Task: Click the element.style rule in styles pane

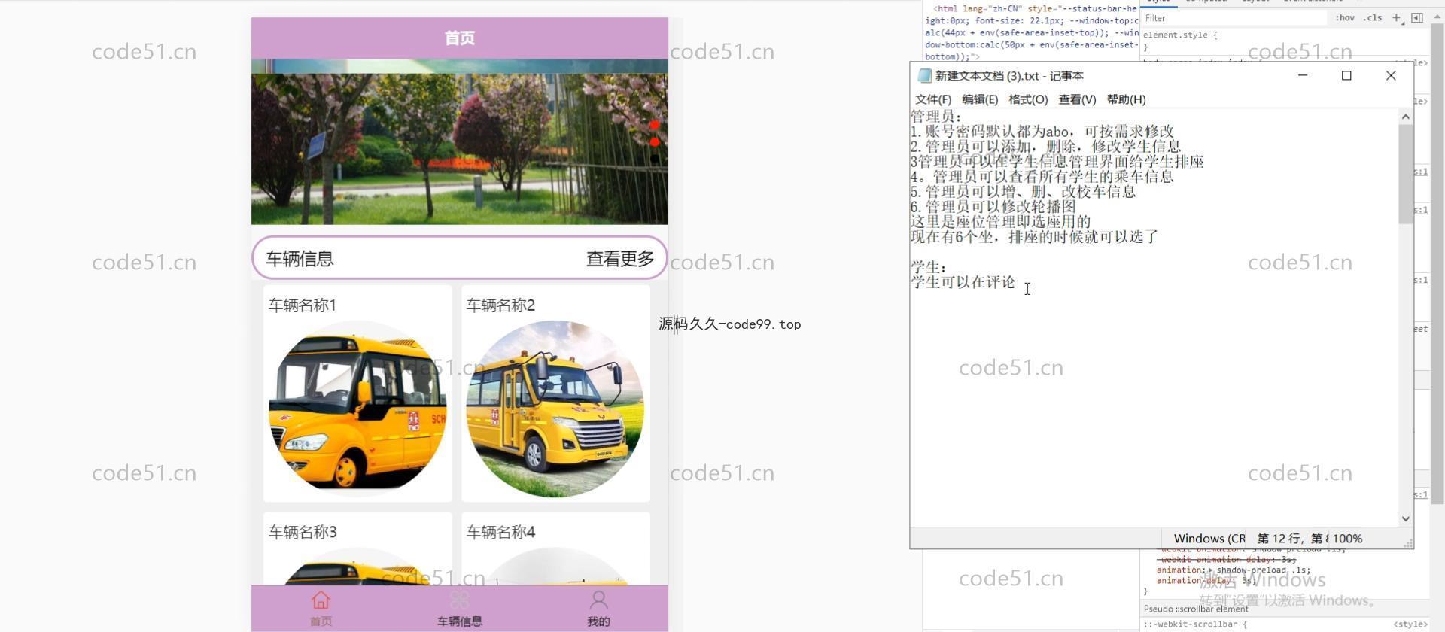Action: (1179, 35)
